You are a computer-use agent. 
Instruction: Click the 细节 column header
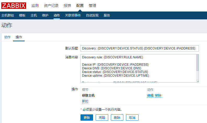pos(85,90)
